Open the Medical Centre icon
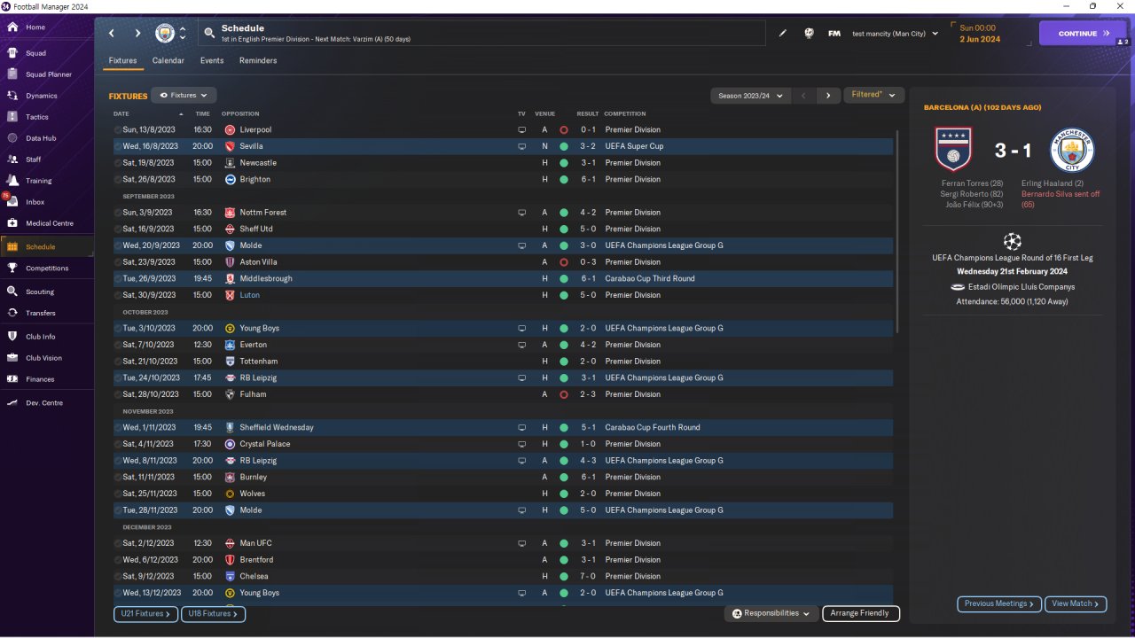The width and height of the screenshot is (1135, 638). (x=12, y=223)
